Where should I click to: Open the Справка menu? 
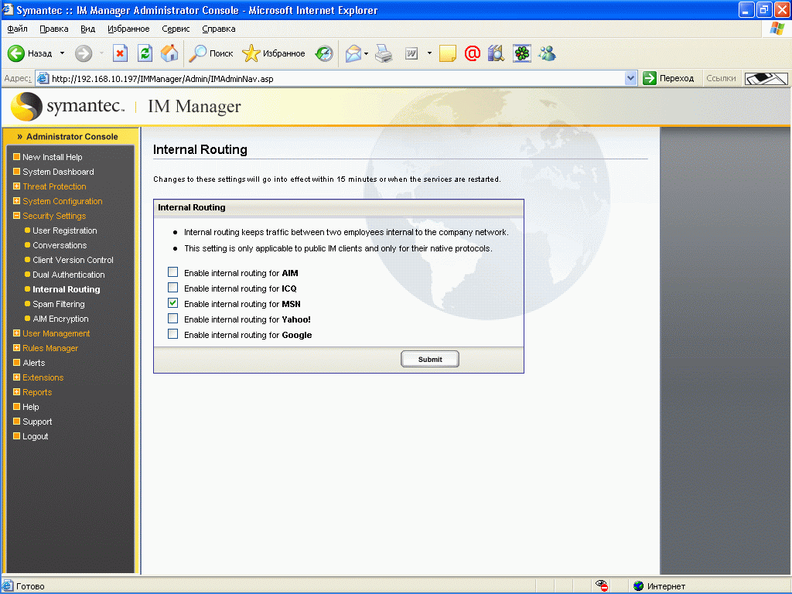pos(219,29)
